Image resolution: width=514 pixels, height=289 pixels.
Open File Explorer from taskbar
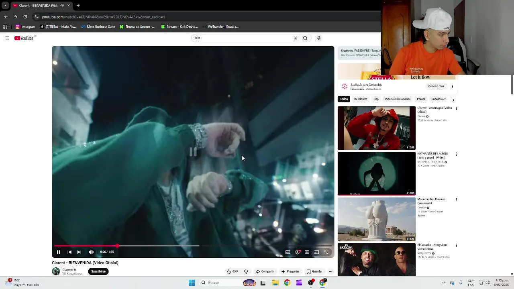[x=275, y=283]
